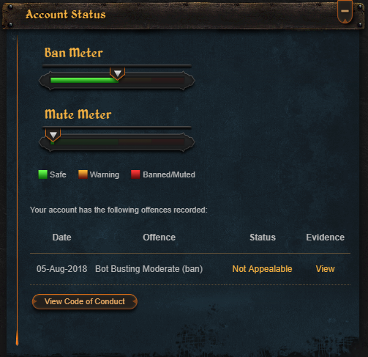Click the Status column header
368x357 pixels.
point(263,238)
